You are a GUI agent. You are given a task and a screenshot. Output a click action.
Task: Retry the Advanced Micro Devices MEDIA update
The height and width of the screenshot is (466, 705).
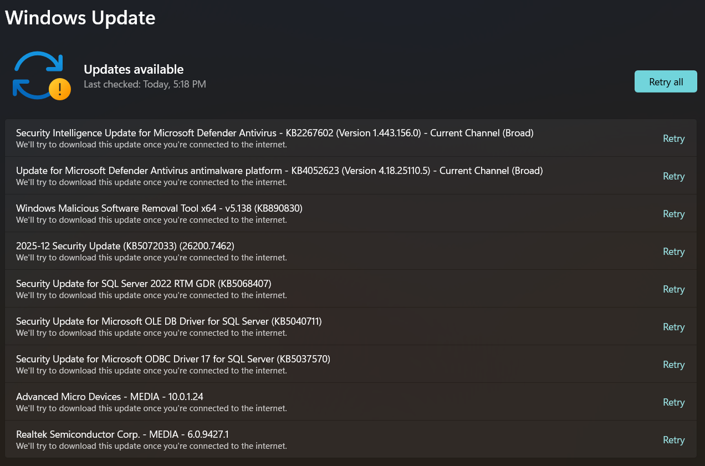pos(673,402)
